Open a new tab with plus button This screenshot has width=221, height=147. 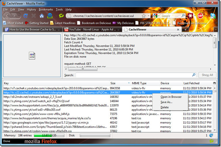point(186,30)
